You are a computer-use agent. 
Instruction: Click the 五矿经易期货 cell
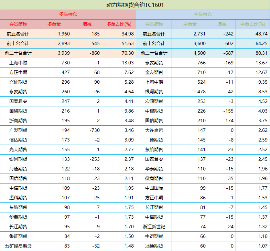(x=18, y=246)
